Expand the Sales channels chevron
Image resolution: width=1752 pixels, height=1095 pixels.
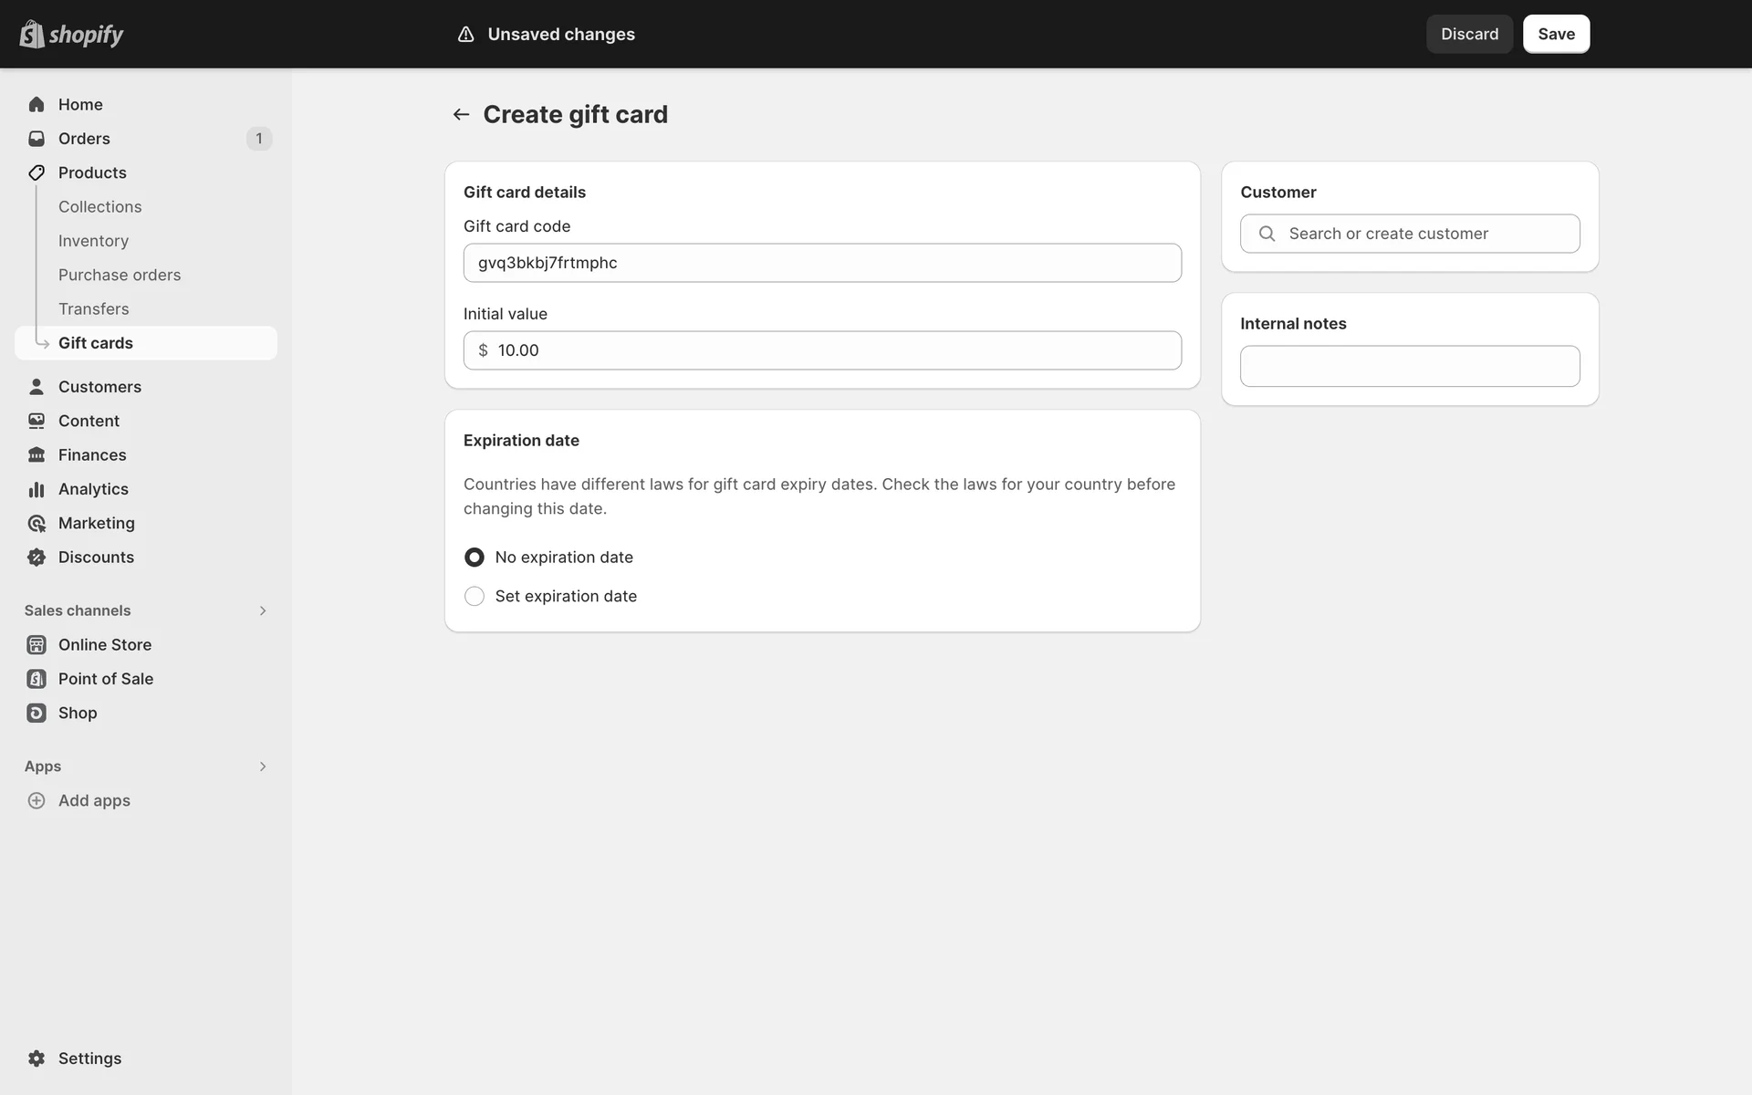[263, 610]
